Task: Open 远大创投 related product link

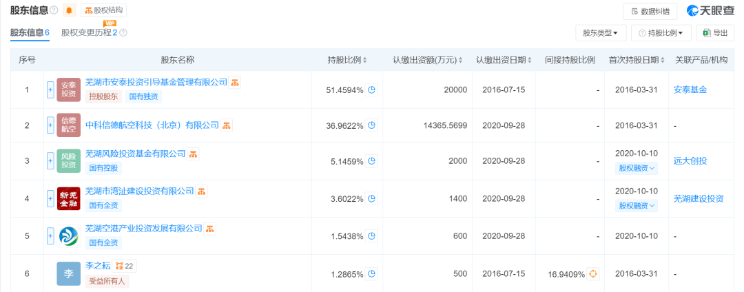Action: (690, 160)
